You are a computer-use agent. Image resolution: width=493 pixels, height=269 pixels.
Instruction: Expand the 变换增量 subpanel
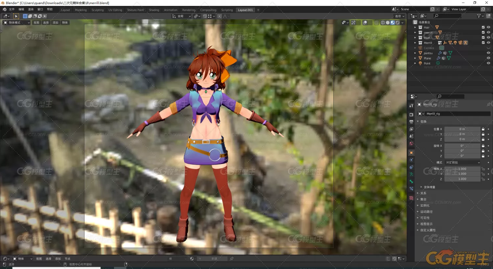[x=429, y=187]
